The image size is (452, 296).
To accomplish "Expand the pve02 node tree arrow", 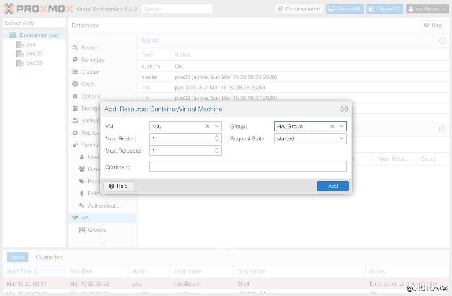I will point(13,54).
